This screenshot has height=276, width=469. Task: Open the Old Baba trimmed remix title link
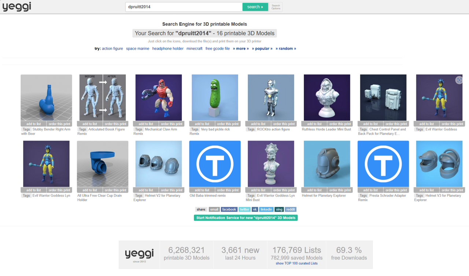pyautogui.click(x=208, y=195)
